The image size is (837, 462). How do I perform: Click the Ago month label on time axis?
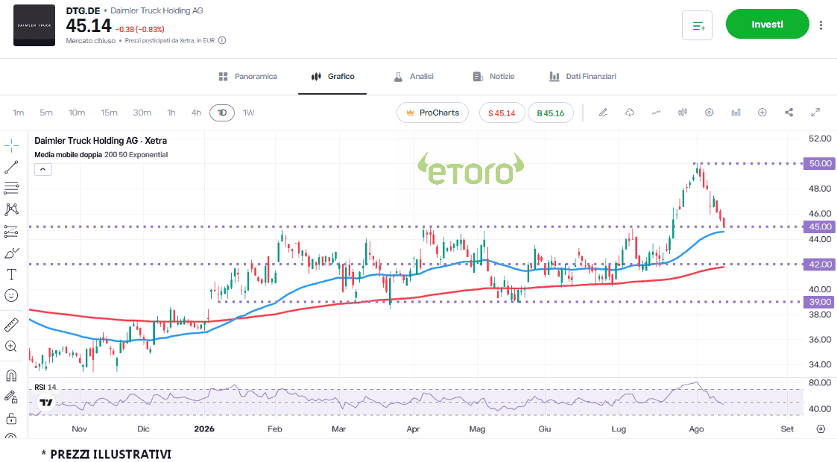tap(696, 429)
